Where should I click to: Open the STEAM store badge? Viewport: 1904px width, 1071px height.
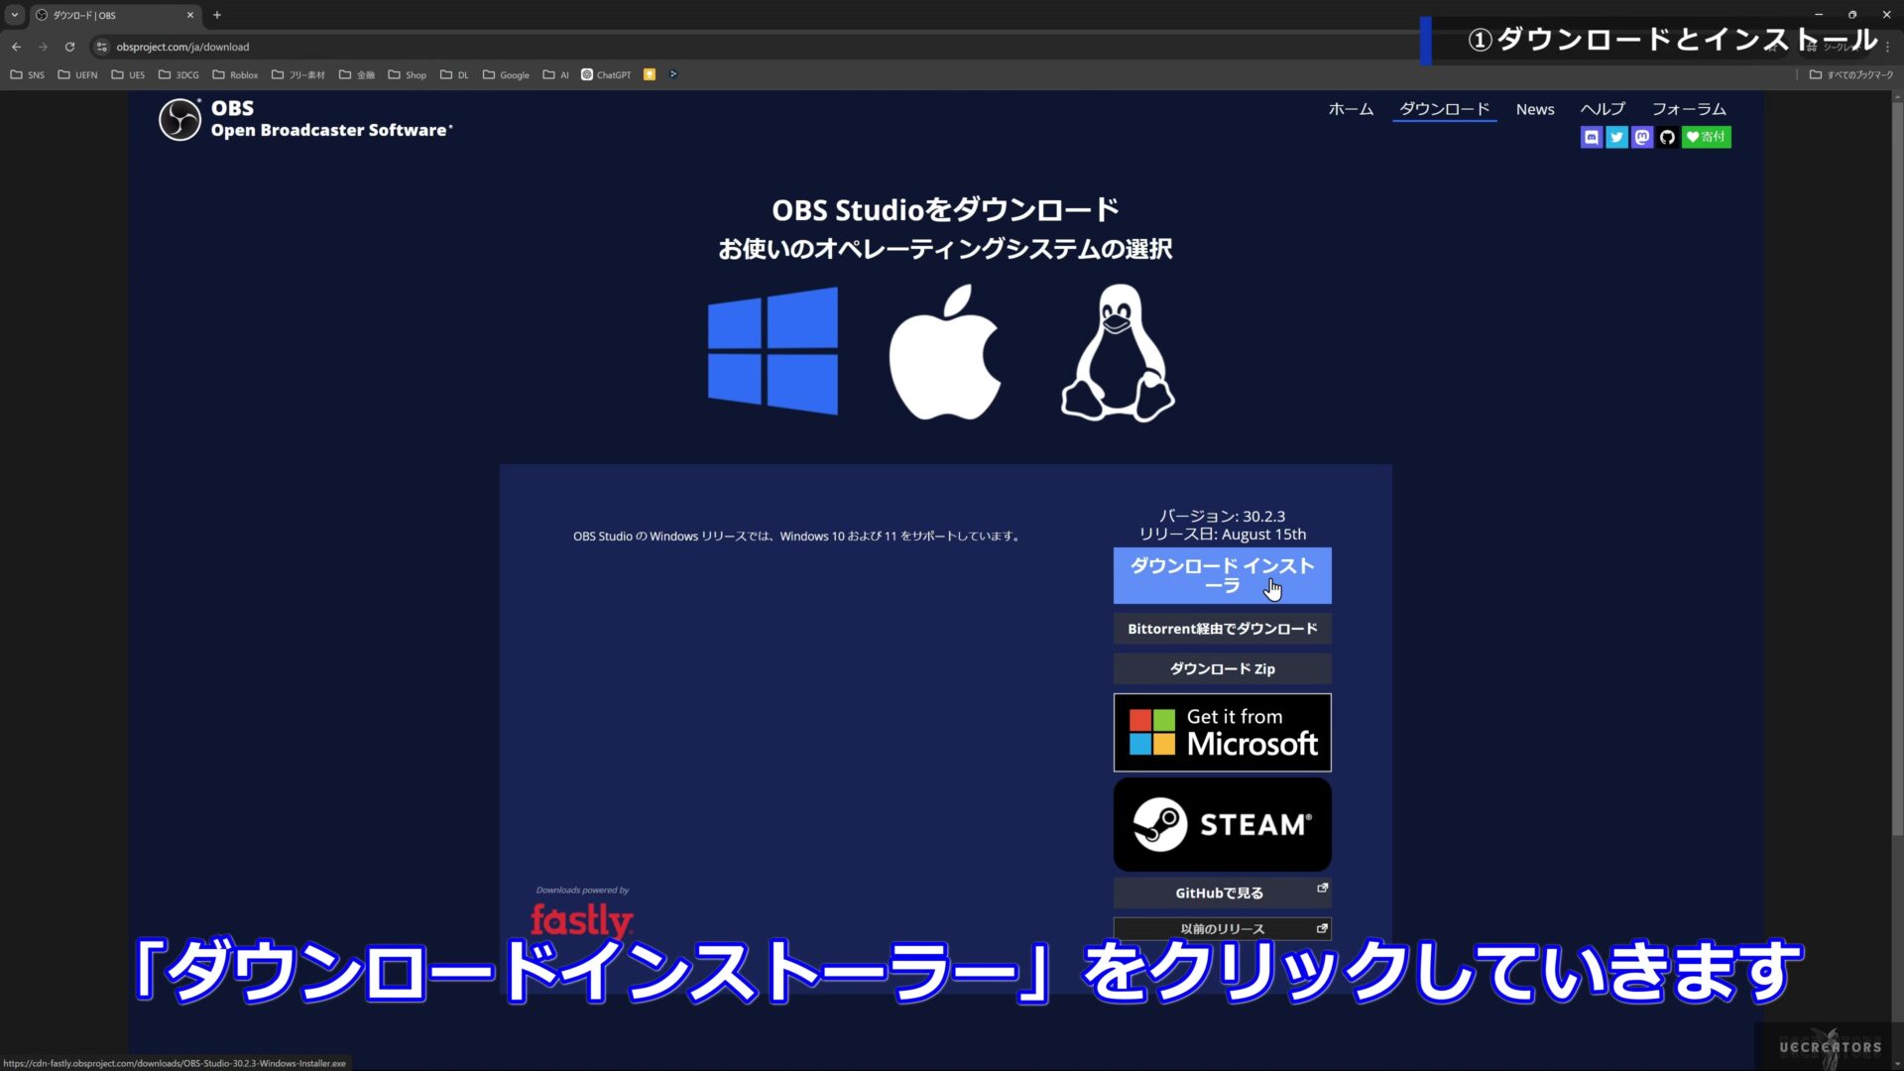(x=1222, y=824)
